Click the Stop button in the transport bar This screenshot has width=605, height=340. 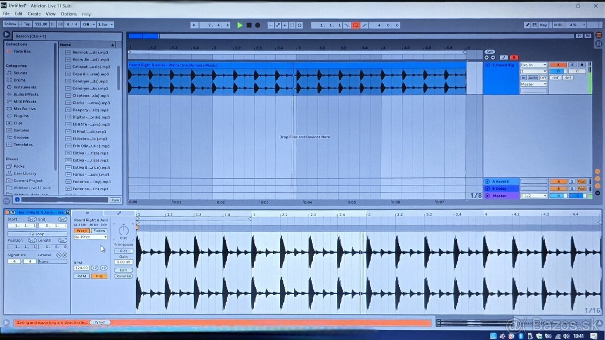249,25
